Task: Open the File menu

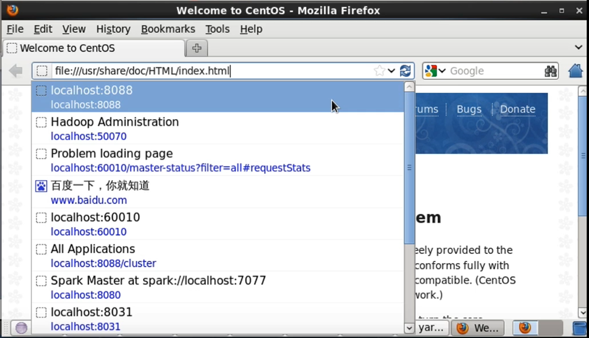Action: point(15,29)
